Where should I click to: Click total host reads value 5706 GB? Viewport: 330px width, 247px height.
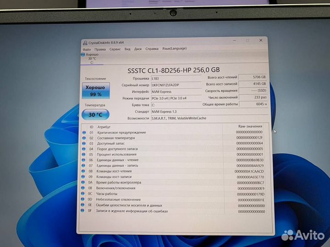point(253,77)
